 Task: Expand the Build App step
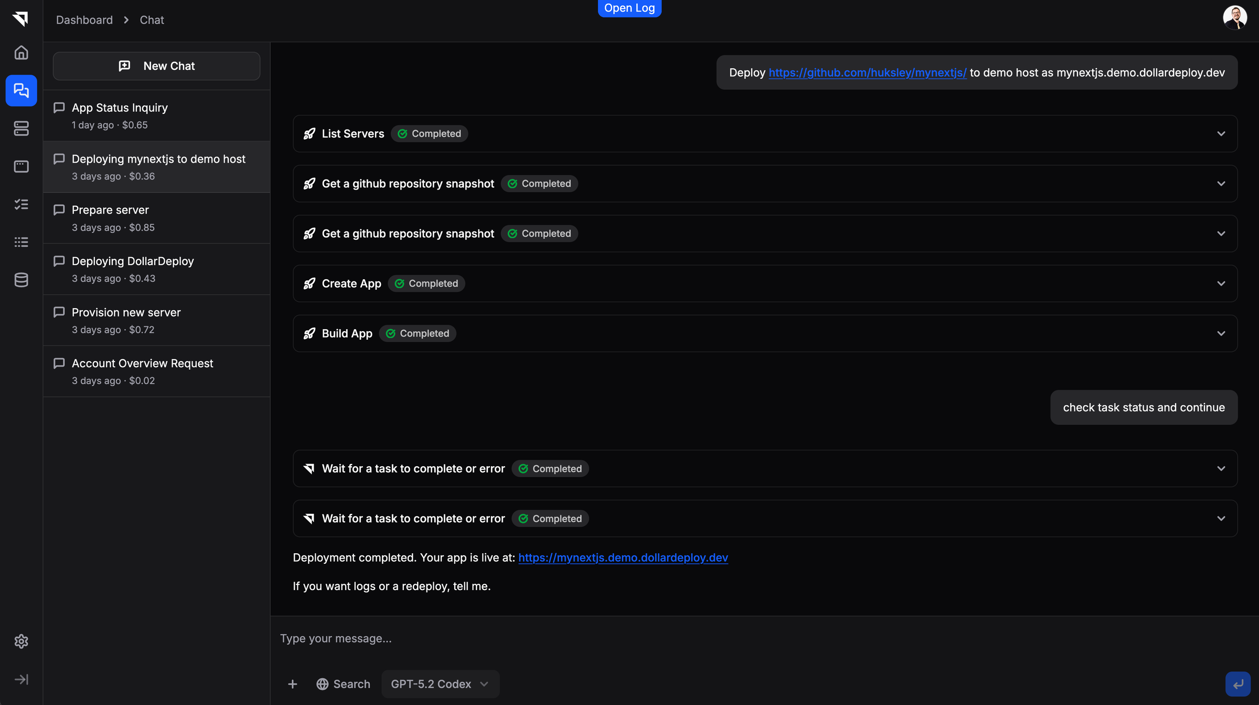(1221, 333)
